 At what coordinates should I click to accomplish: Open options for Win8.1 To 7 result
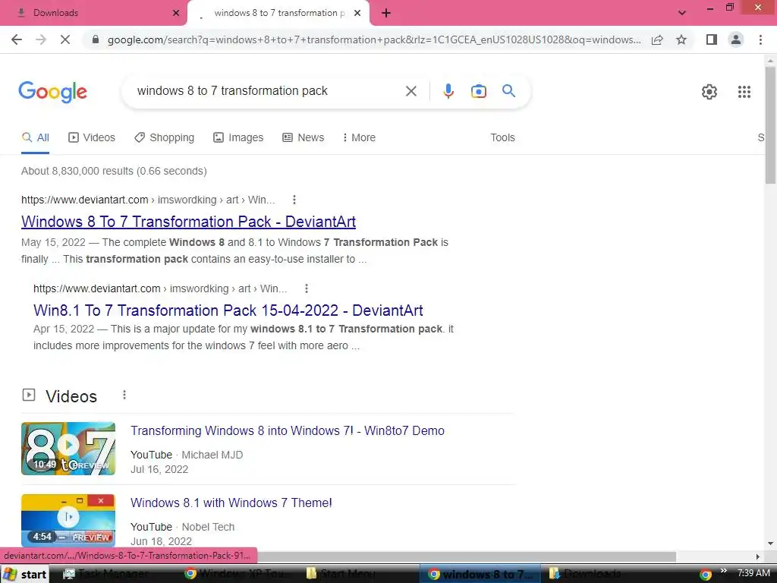point(307,288)
